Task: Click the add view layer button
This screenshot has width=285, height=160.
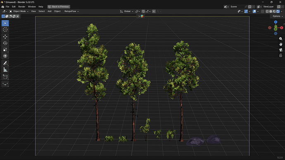Action: pos(279,7)
